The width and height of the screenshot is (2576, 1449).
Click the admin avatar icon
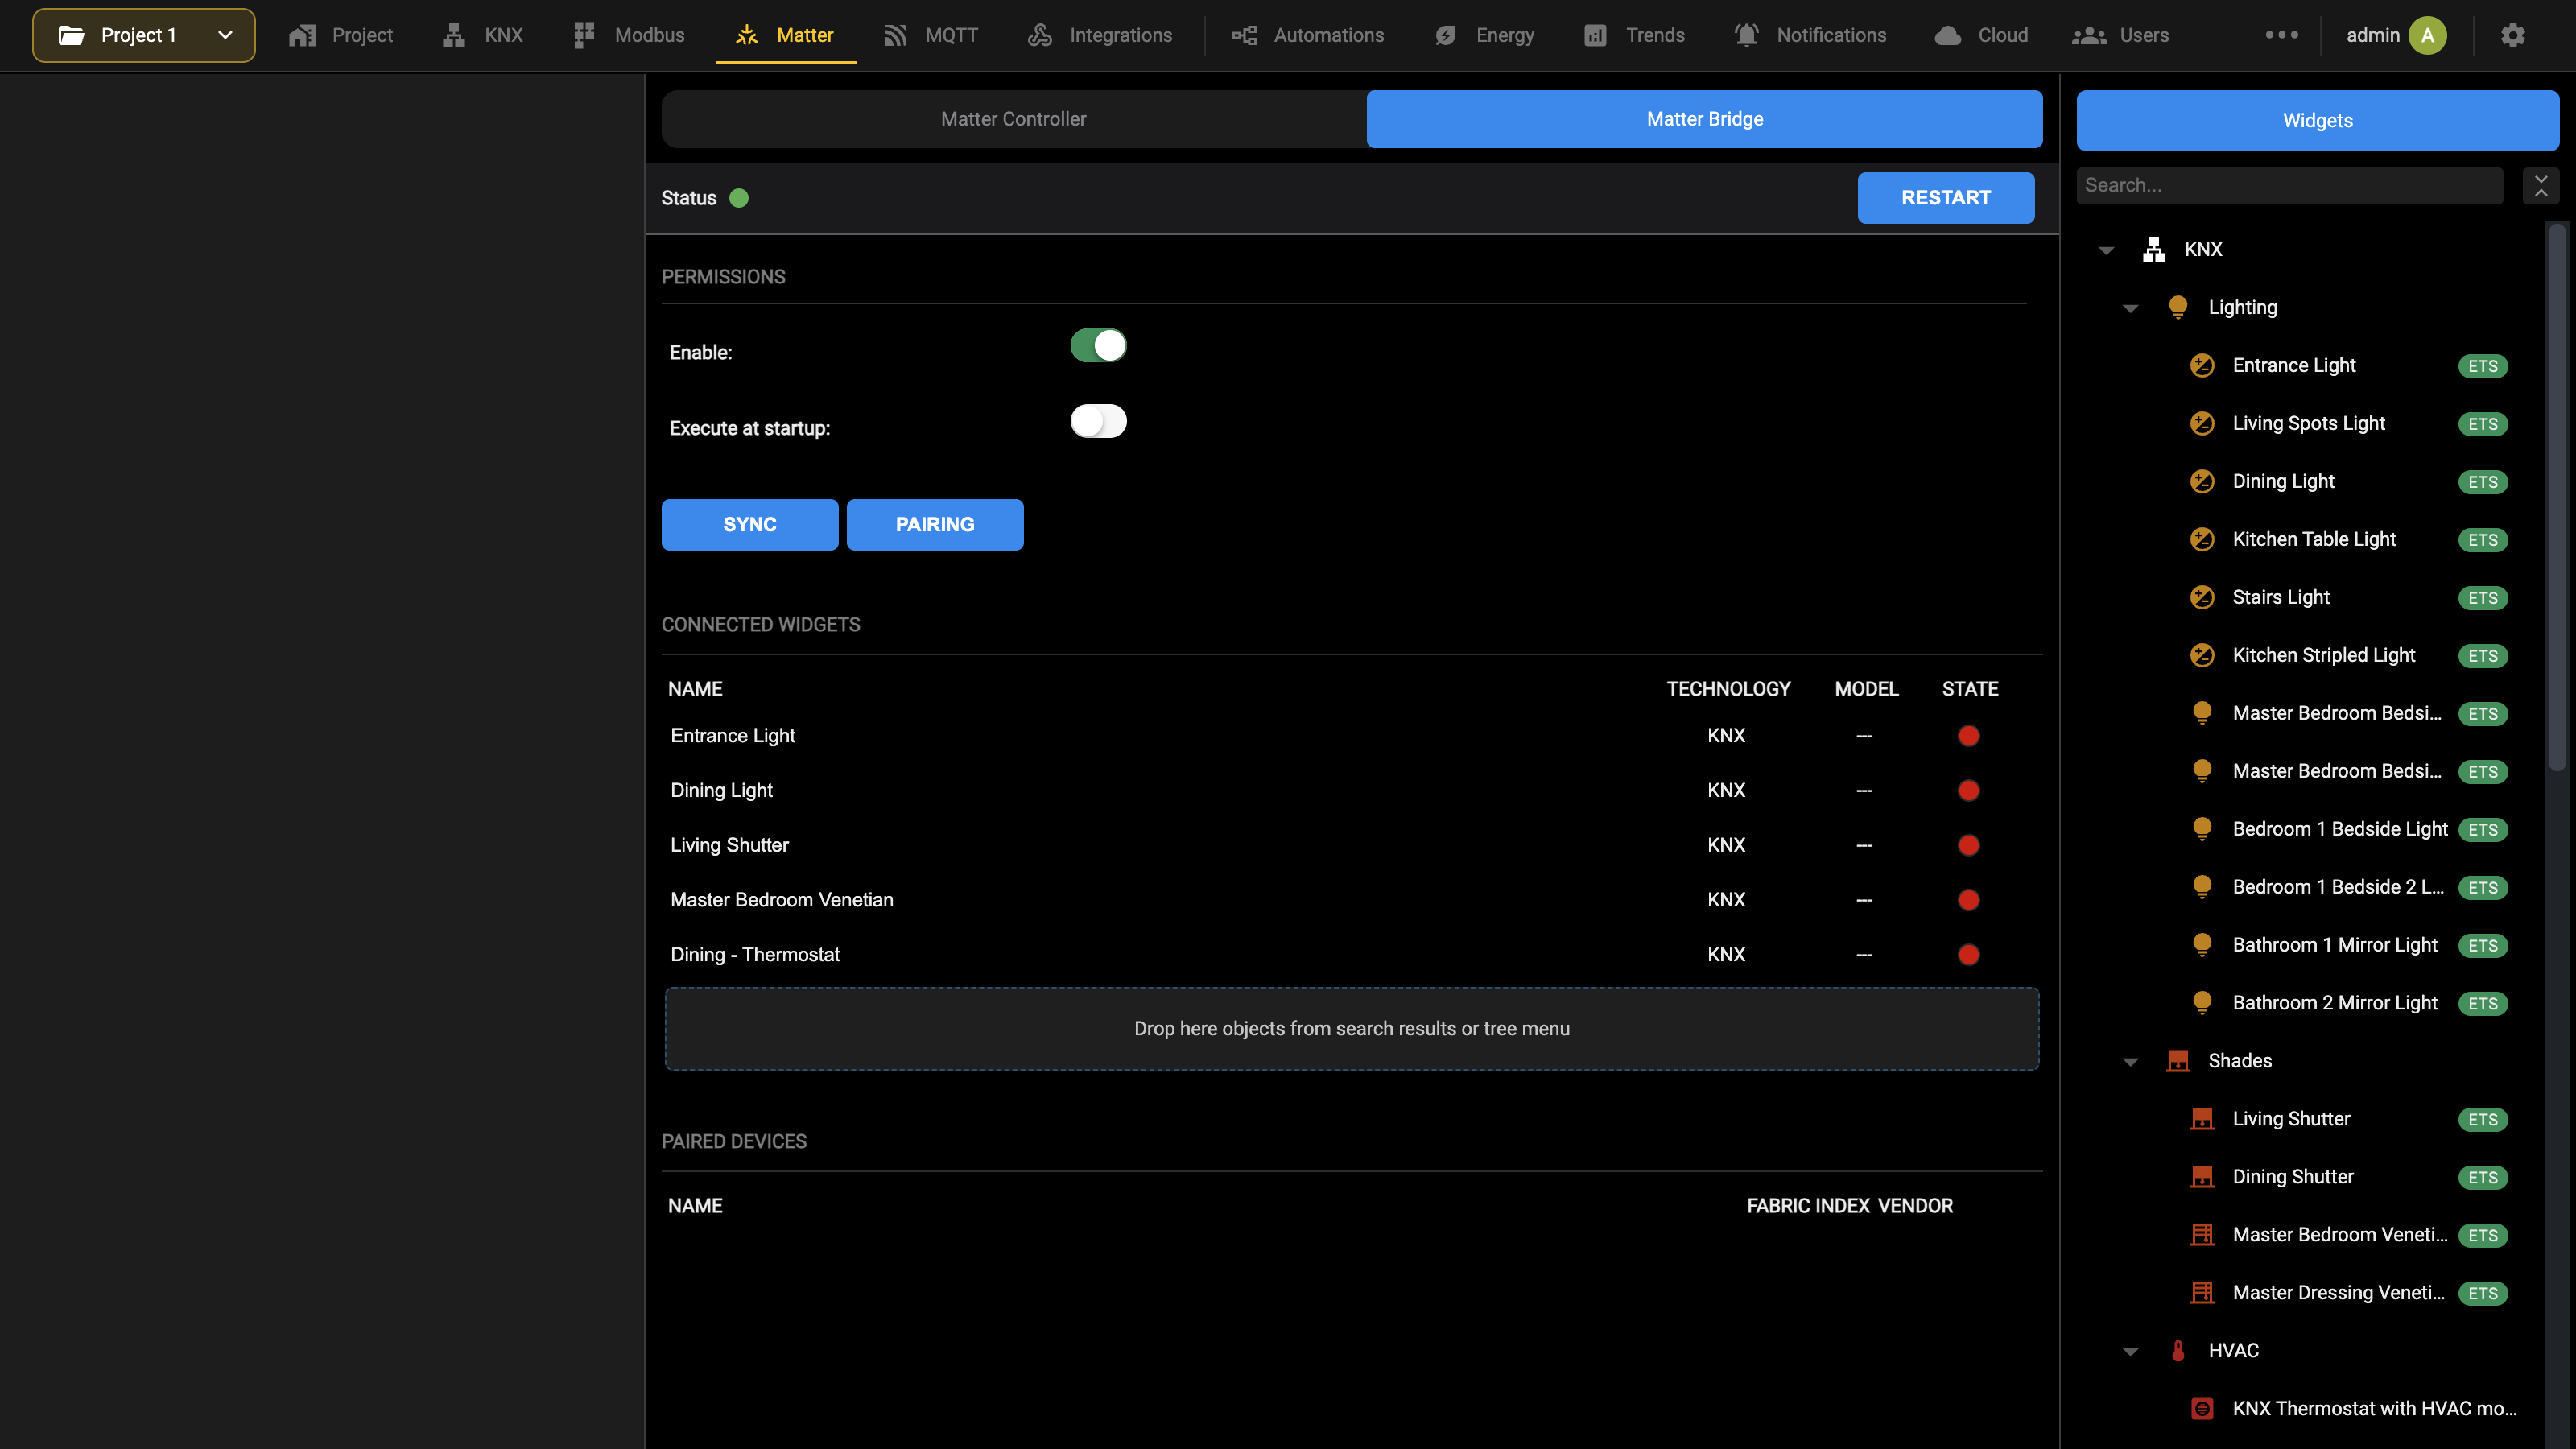pyautogui.click(x=2427, y=35)
